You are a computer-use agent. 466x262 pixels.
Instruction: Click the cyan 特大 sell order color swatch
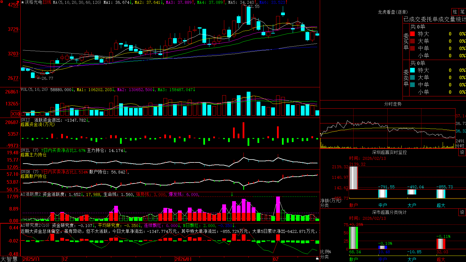pyautogui.click(x=412, y=70)
